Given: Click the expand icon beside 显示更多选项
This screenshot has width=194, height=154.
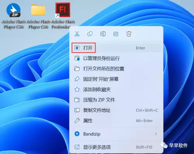Looking at the screenshot, I should click(77, 147).
